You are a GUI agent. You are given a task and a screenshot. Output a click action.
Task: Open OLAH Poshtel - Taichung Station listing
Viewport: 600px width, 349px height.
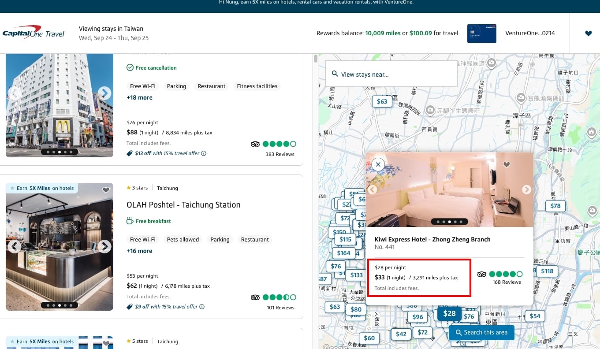[183, 205]
